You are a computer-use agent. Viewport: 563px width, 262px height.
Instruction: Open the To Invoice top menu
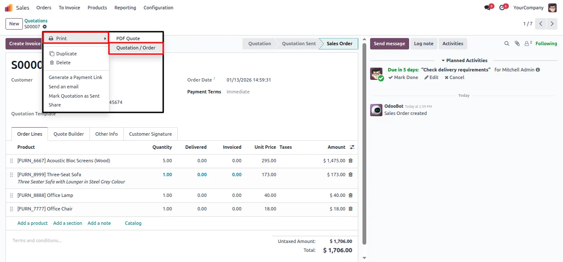coord(70,8)
